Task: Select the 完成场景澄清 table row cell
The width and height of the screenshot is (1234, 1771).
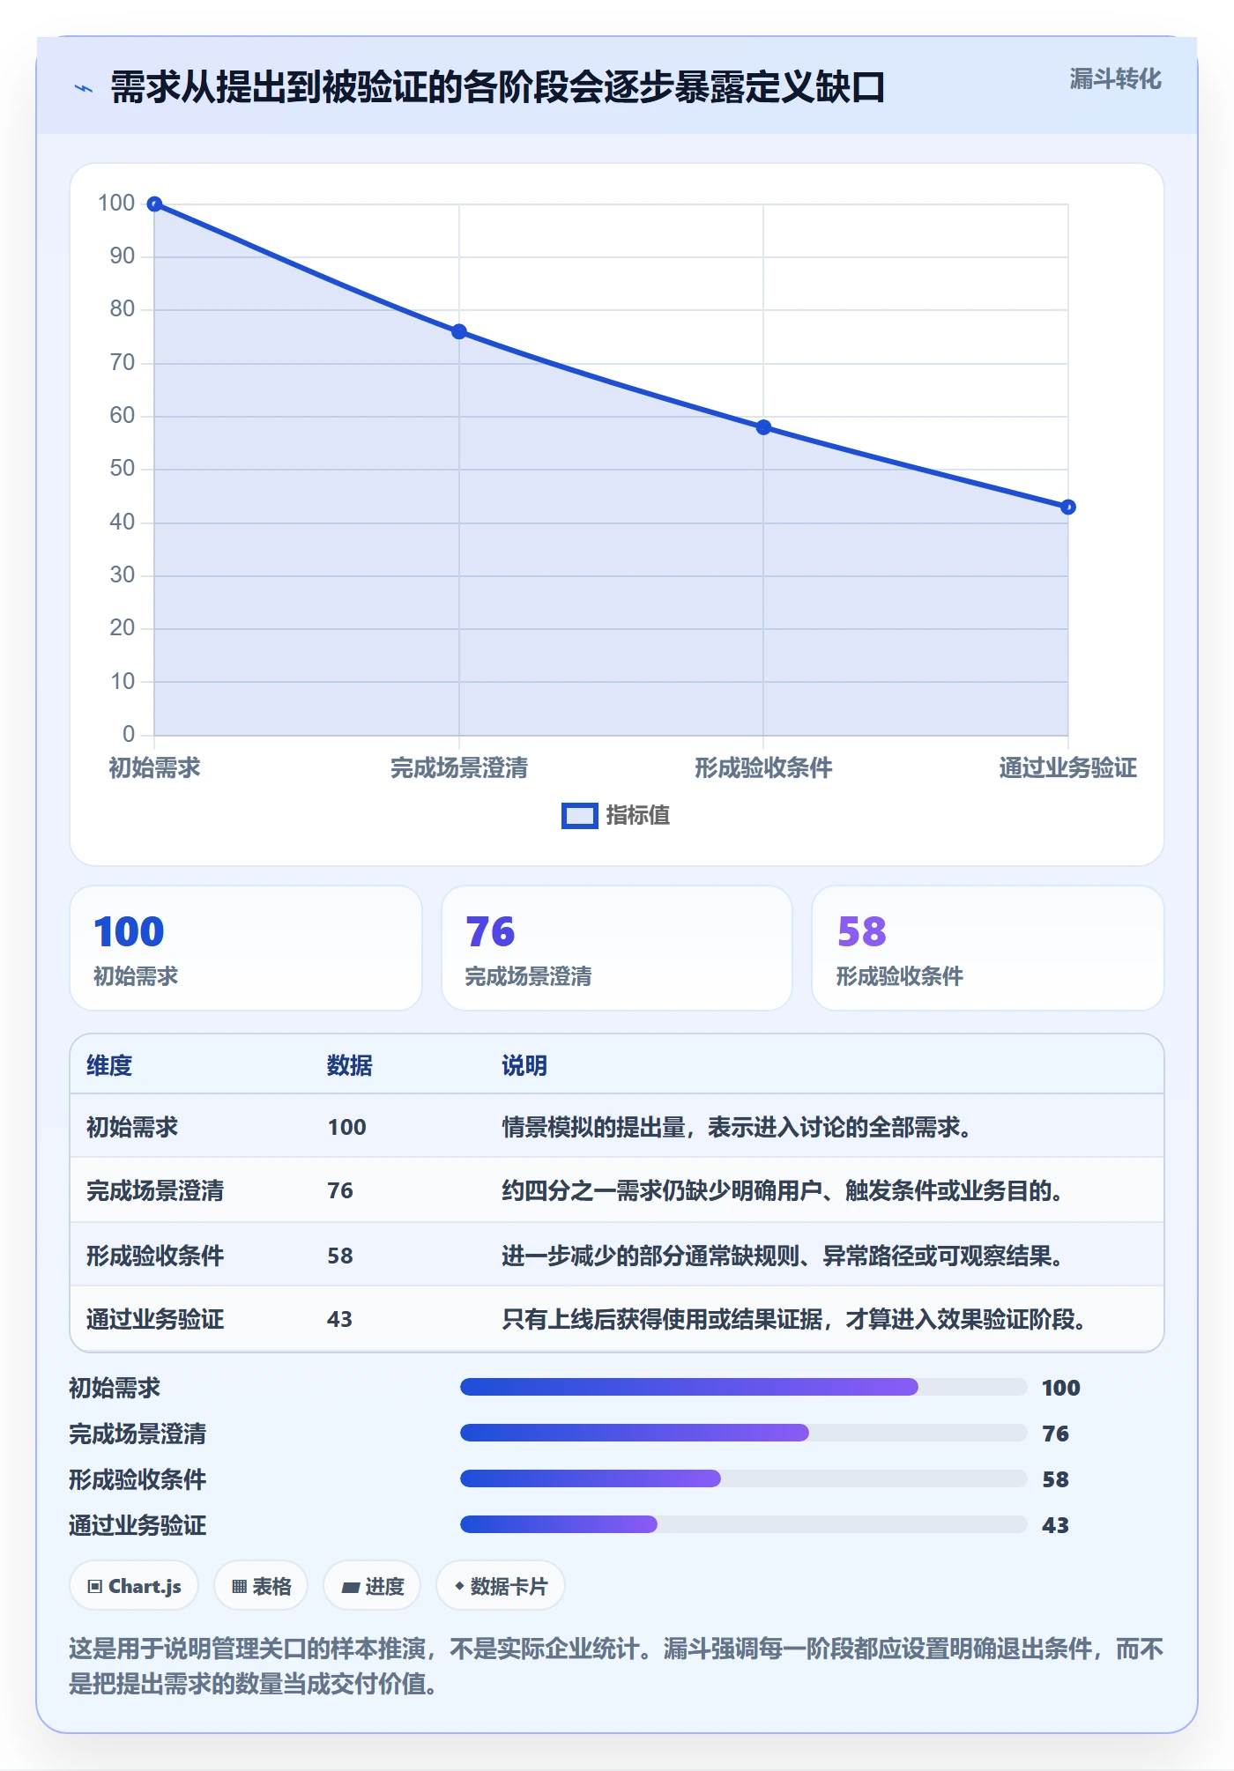Action: coord(155,1190)
